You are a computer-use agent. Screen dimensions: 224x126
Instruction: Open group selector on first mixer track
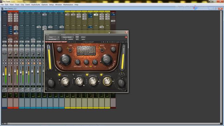pos(4,50)
